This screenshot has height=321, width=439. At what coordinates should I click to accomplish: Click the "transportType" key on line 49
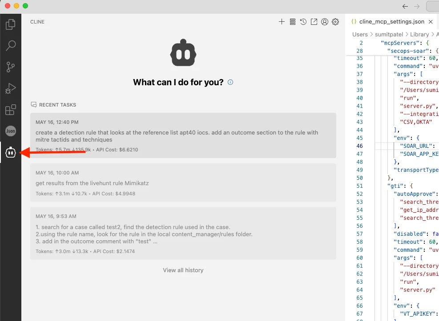(x=416, y=170)
